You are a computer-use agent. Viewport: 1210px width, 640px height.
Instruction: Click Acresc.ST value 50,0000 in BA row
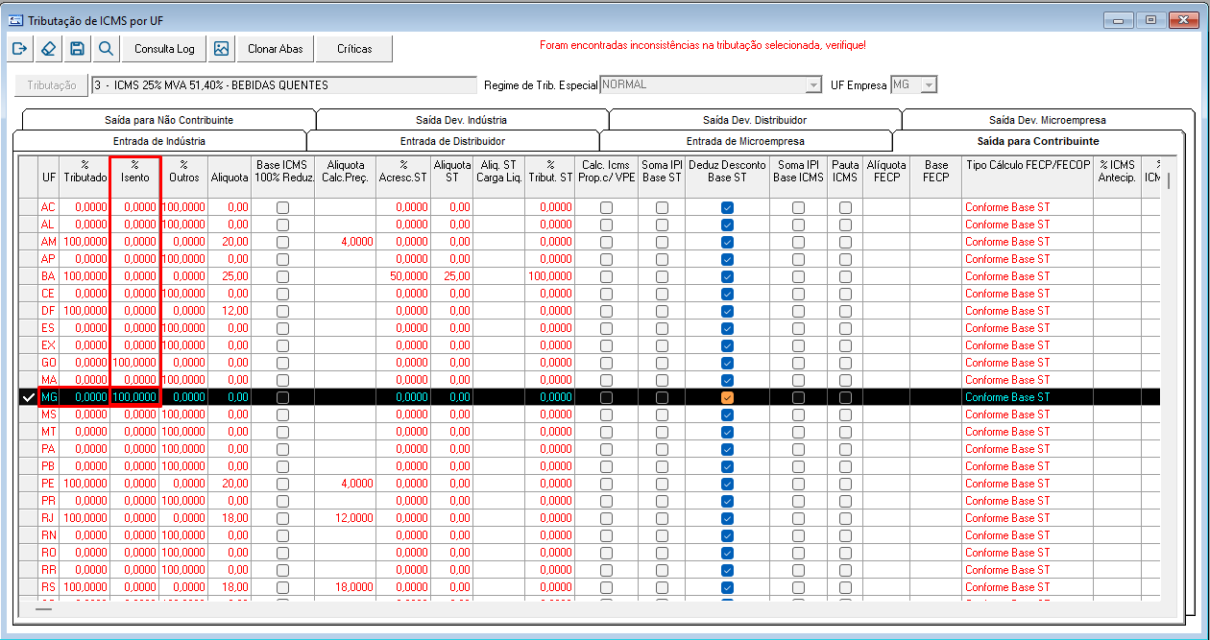click(402, 276)
